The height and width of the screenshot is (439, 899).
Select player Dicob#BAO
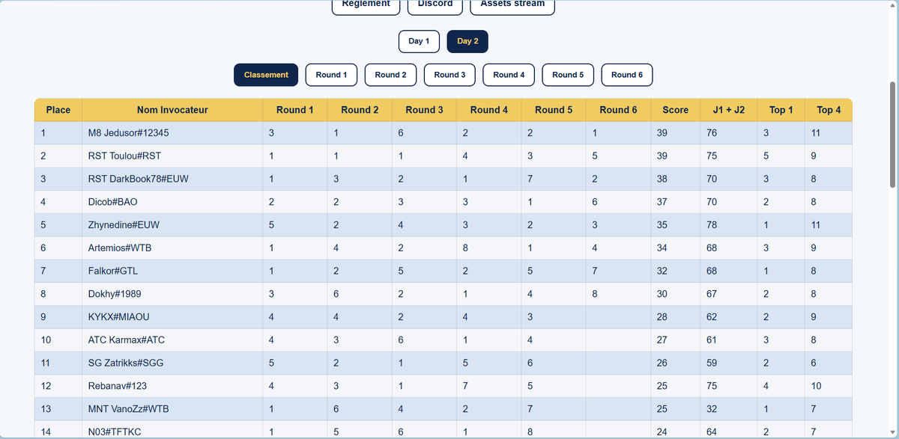113,202
